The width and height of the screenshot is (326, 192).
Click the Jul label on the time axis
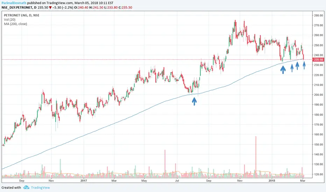(x=177, y=180)
